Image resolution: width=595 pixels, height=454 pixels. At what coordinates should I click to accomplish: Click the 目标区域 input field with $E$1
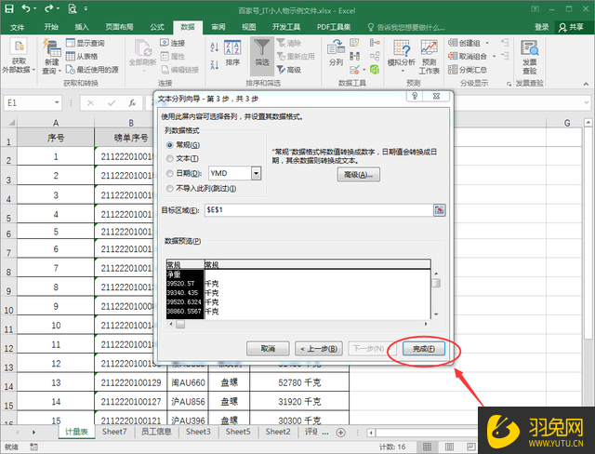318,210
